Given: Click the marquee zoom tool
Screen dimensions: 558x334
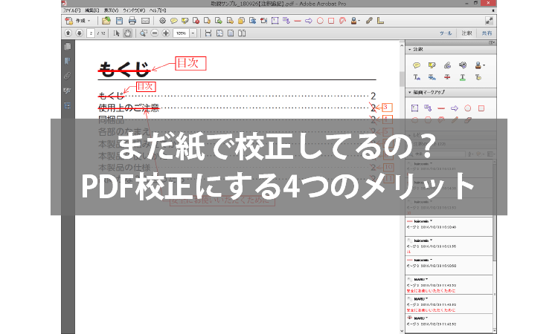Looking at the screenshot, I should [143, 33].
